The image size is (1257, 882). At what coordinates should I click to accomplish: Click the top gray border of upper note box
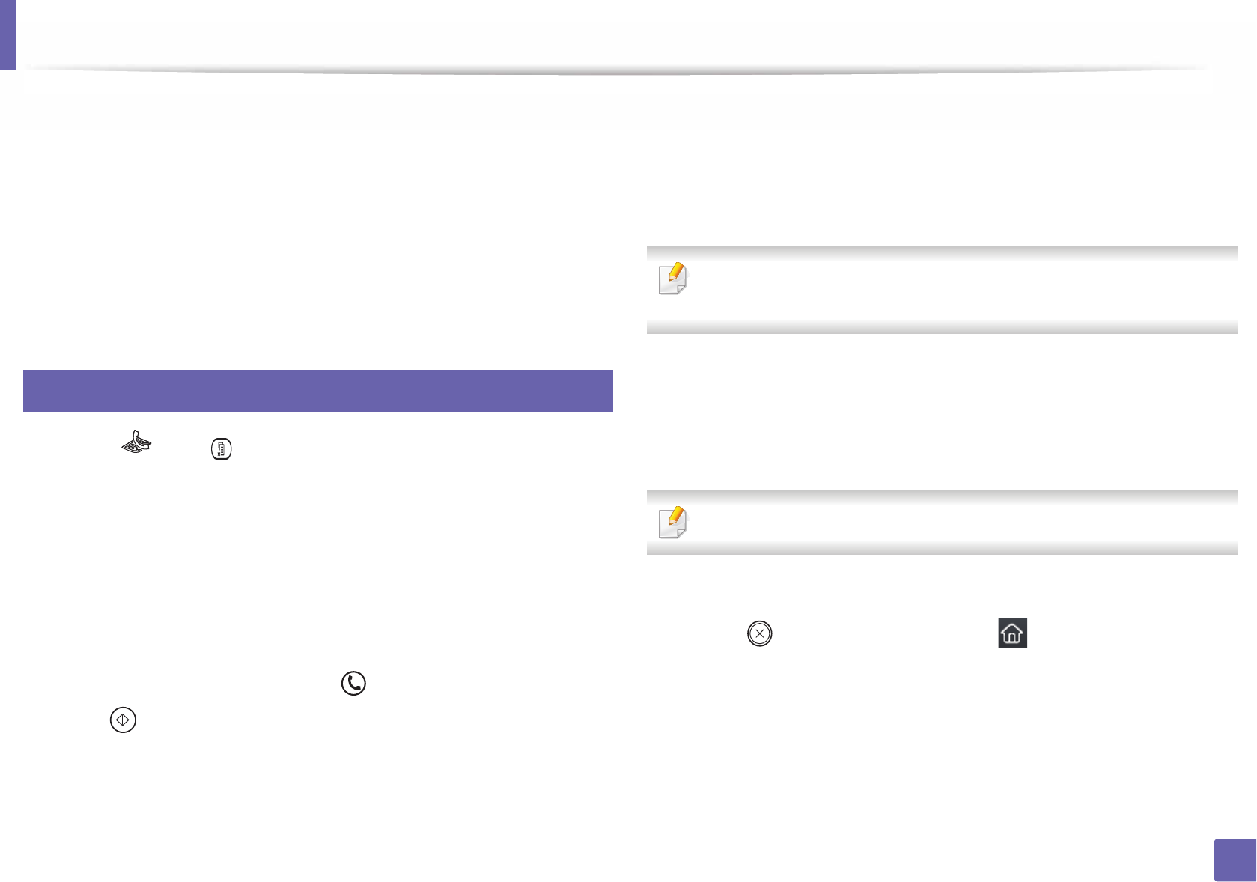[x=941, y=252]
